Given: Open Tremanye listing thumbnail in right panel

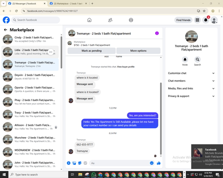Looking at the screenshot, I should click(x=191, y=36).
